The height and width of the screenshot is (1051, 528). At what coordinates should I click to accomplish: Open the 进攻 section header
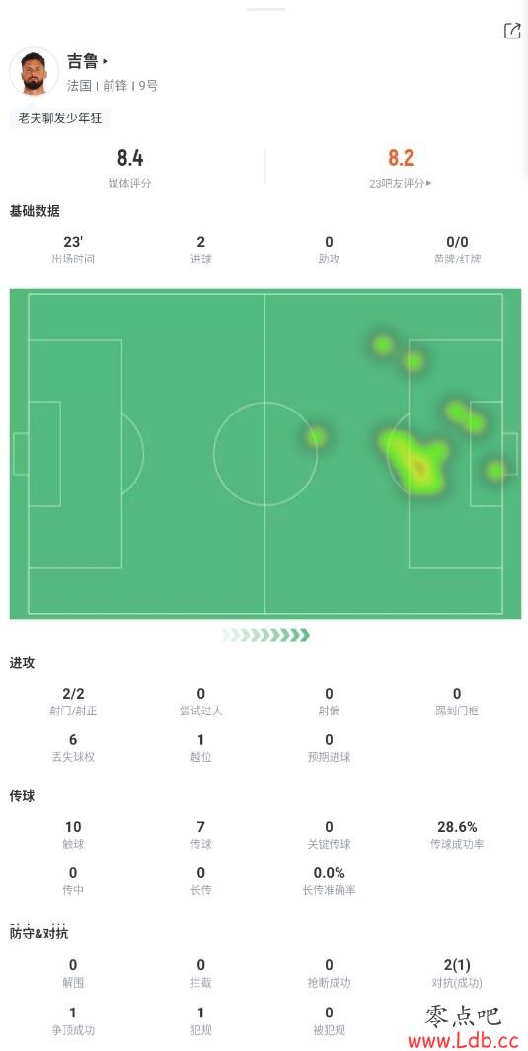pos(22,663)
